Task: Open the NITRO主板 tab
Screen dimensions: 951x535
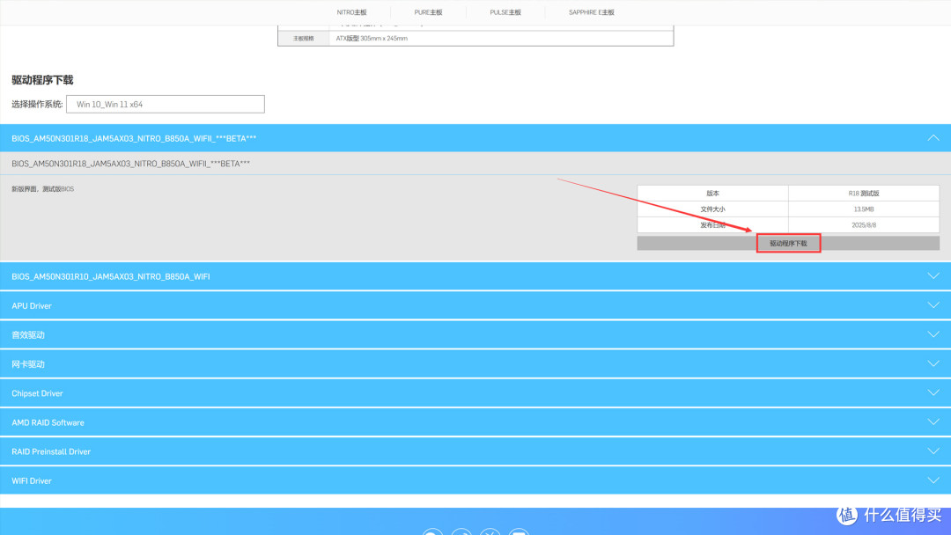Action: pos(351,12)
